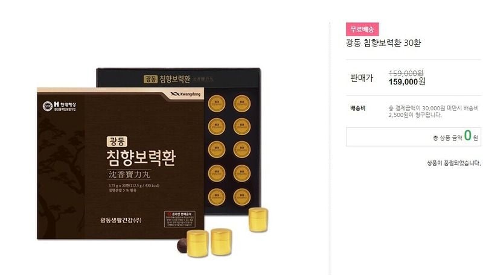Viewport: 483px width, 275px height.
Task: Click the red 온라인 판매금지 notice box
Action: pyautogui.click(x=179, y=219)
